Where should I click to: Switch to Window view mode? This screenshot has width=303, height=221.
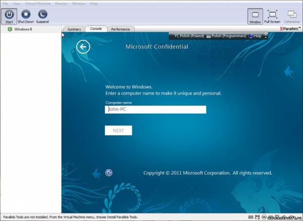[255, 16]
